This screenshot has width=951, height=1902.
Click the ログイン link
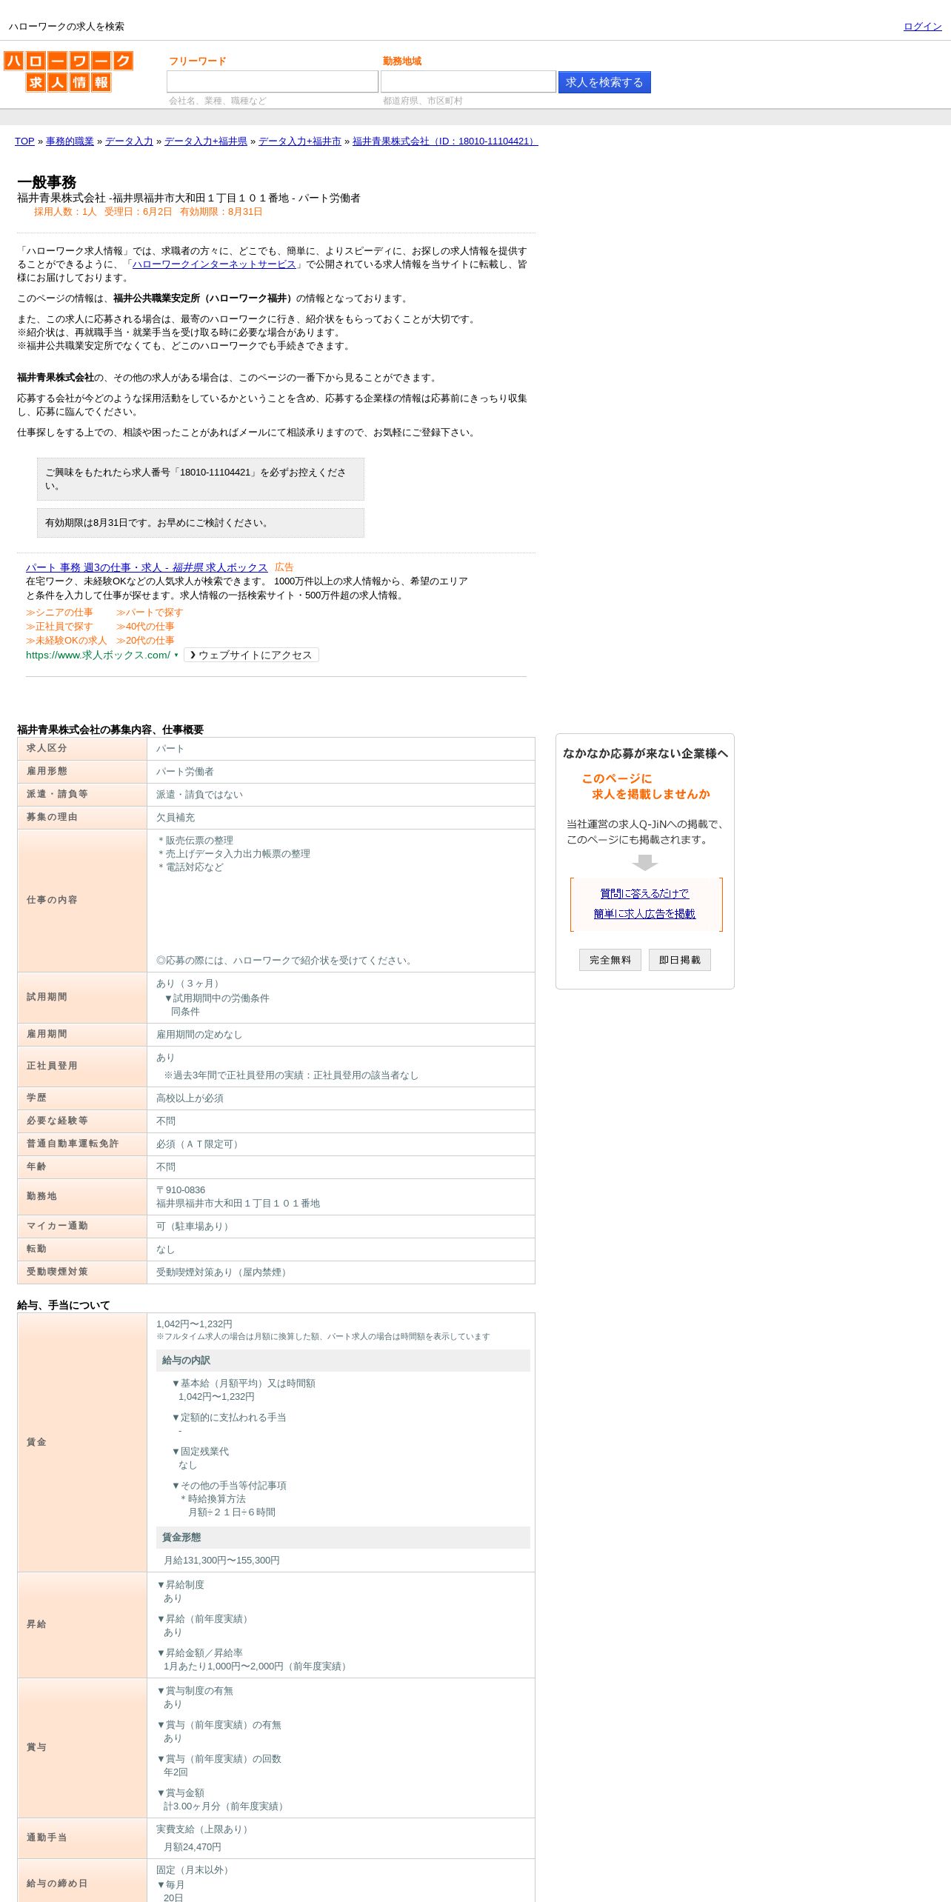[x=922, y=26]
